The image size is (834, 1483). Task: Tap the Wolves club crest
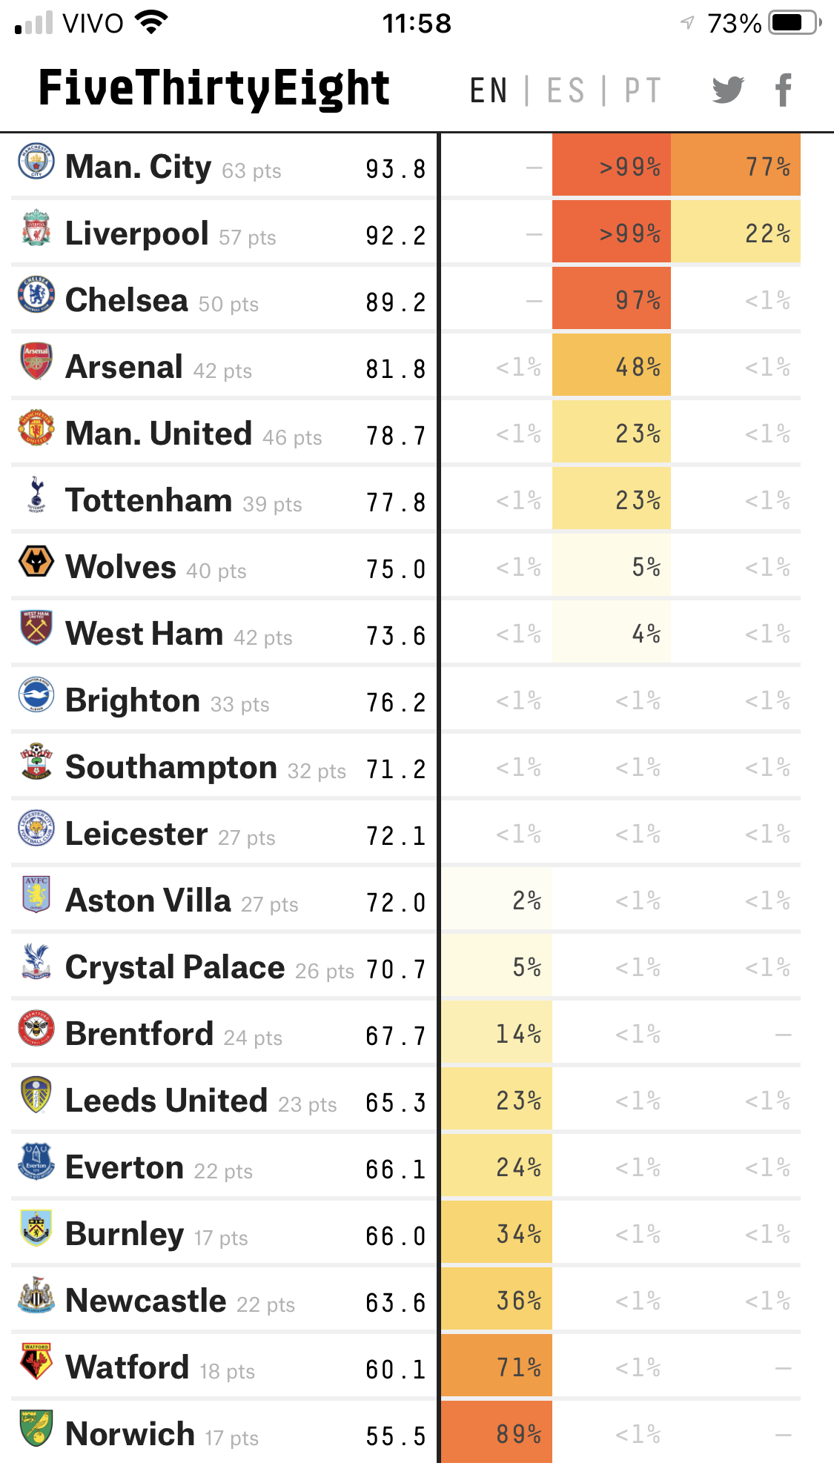pyautogui.click(x=36, y=563)
